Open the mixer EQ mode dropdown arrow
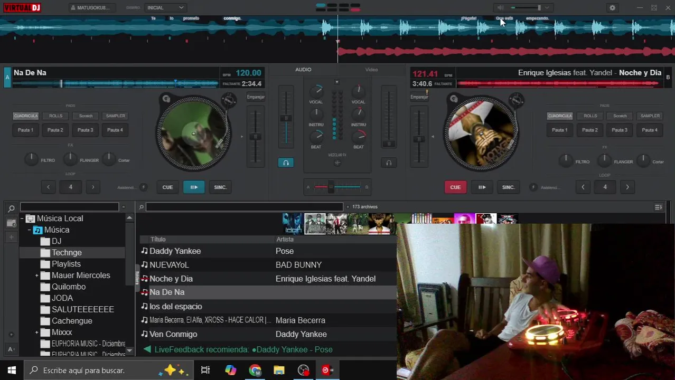675x380 pixels. [337, 82]
